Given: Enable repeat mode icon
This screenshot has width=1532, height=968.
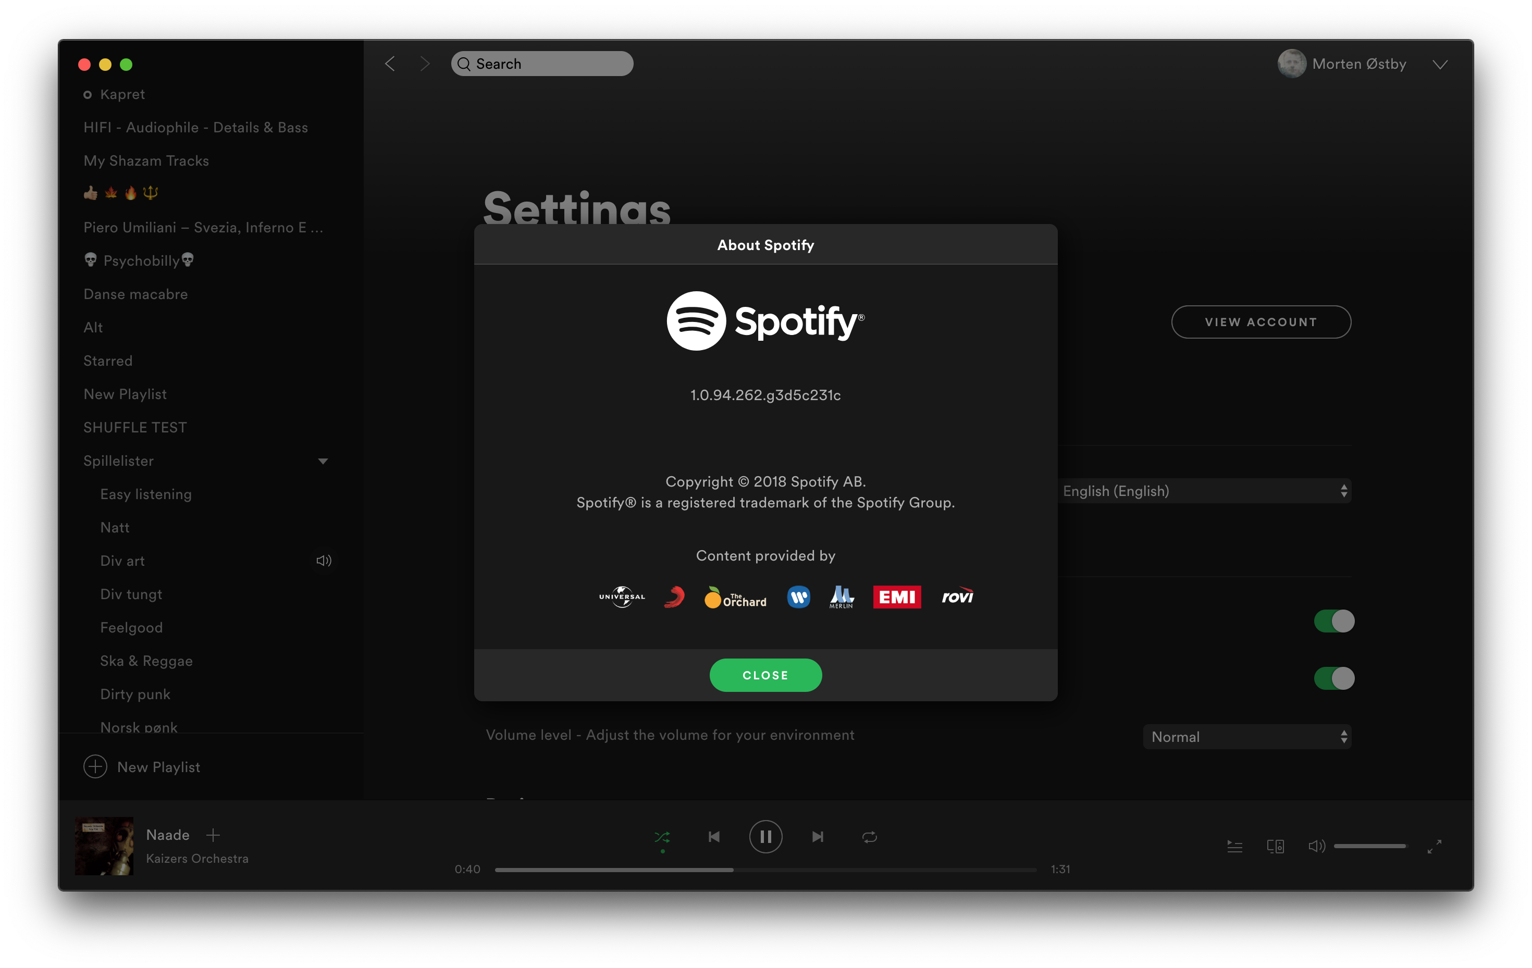Looking at the screenshot, I should click(x=869, y=837).
